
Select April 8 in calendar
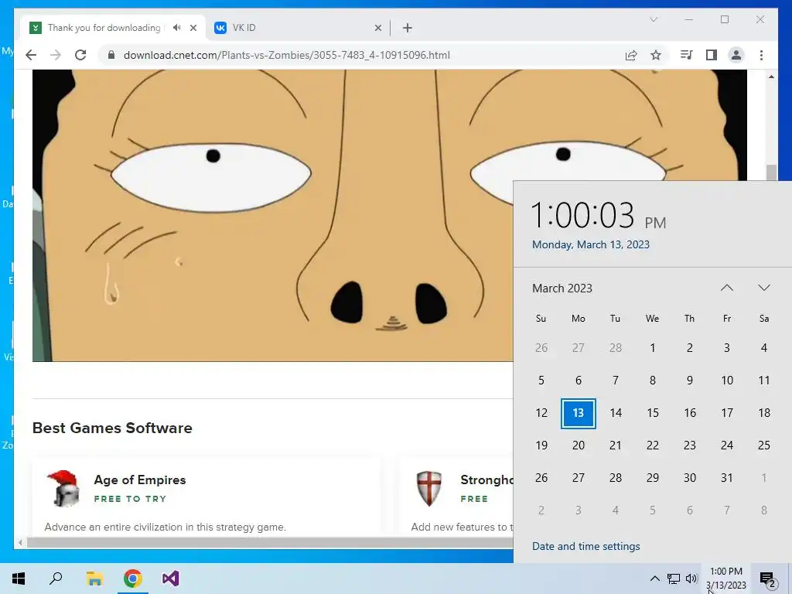[x=763, y=510]
